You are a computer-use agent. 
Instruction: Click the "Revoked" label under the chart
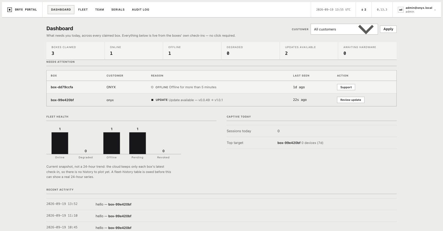pos(163,157)
